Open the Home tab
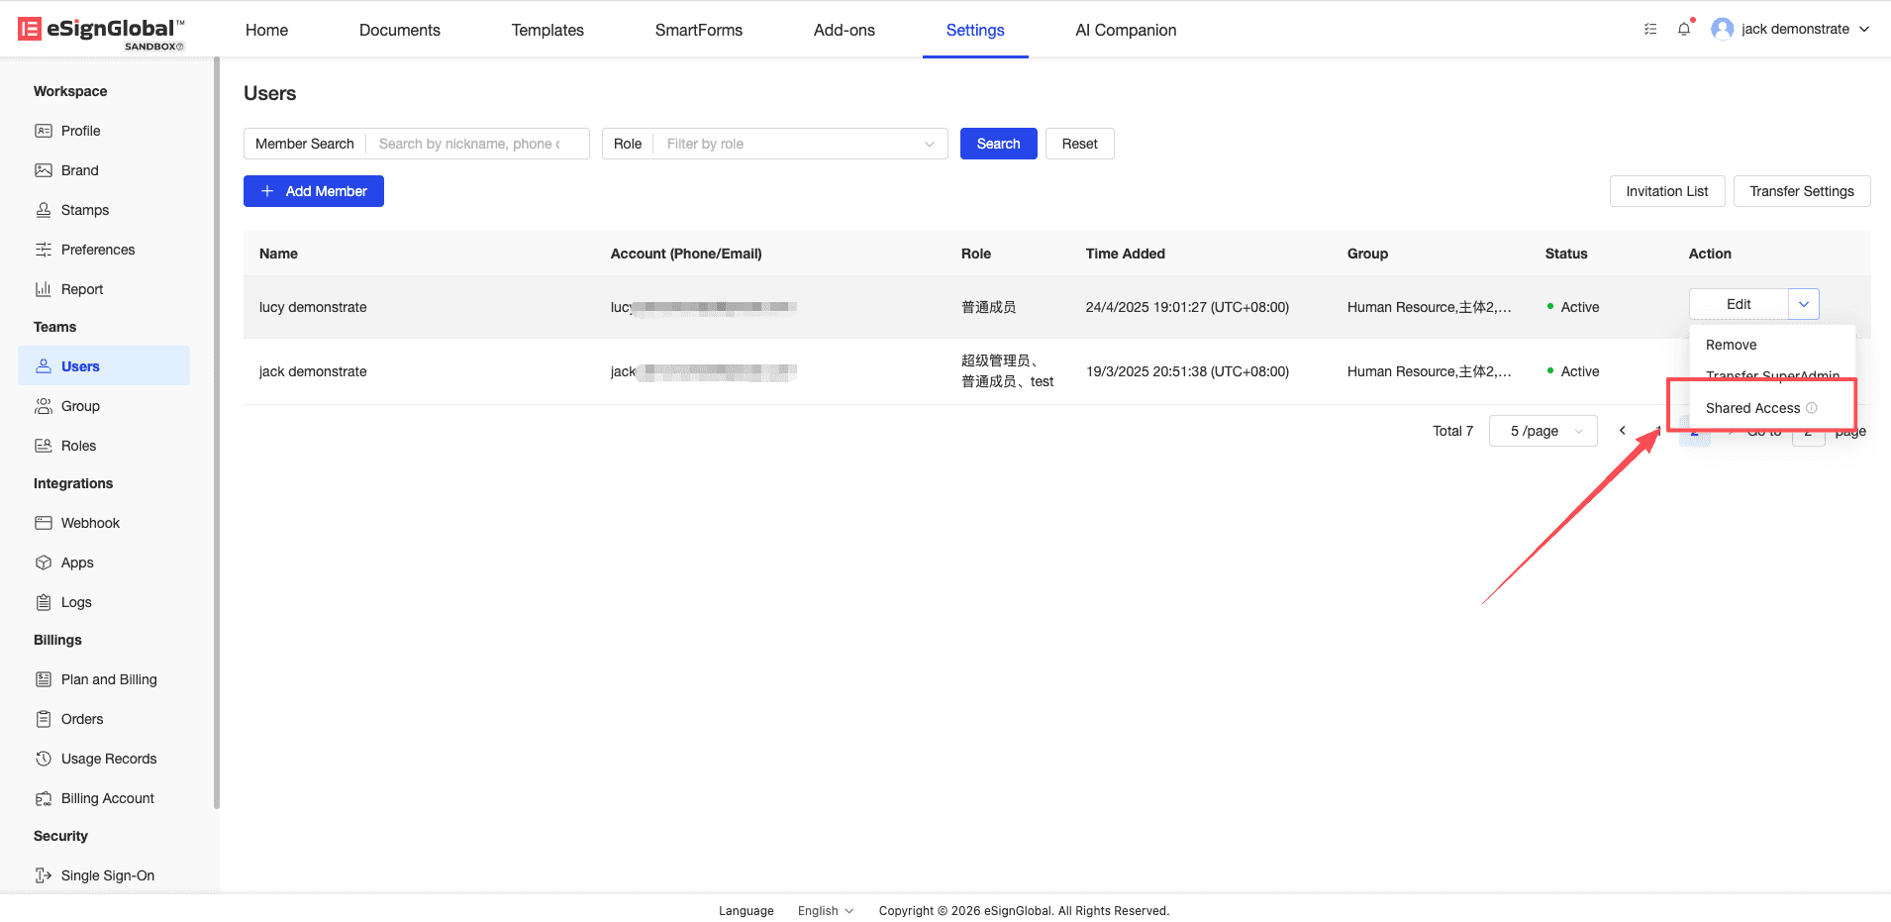Image resolution: width=1891 pixels, height=922 pixels. 267,30
